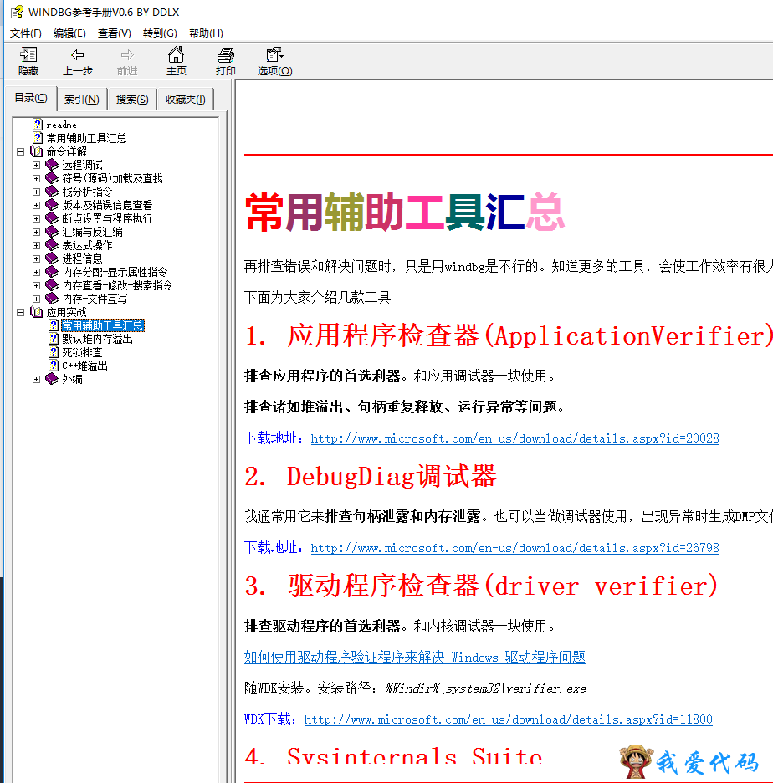Screen dimensions: 773x783
Task: Expand the 进程信息 node
Action: click(37, 258)
